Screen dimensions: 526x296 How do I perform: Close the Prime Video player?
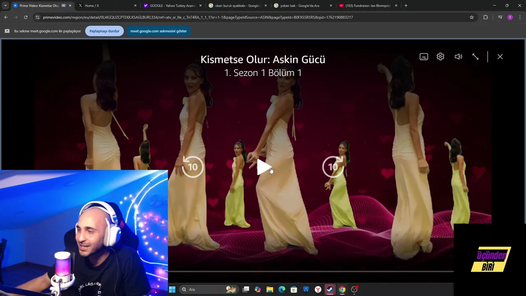500,57
